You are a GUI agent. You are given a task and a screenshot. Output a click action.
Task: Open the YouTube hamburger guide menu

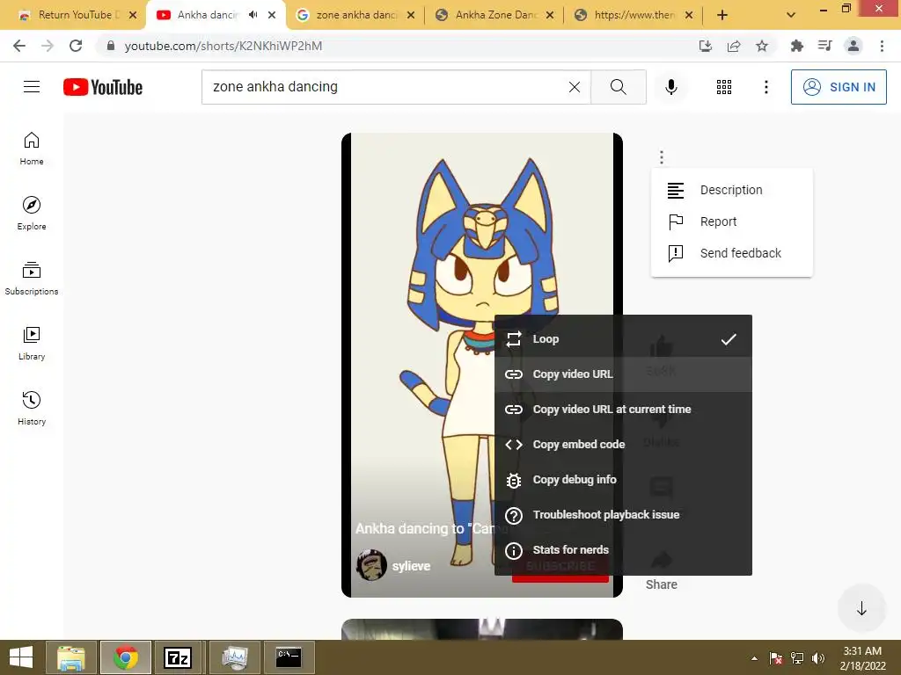(x=32, y=87)
